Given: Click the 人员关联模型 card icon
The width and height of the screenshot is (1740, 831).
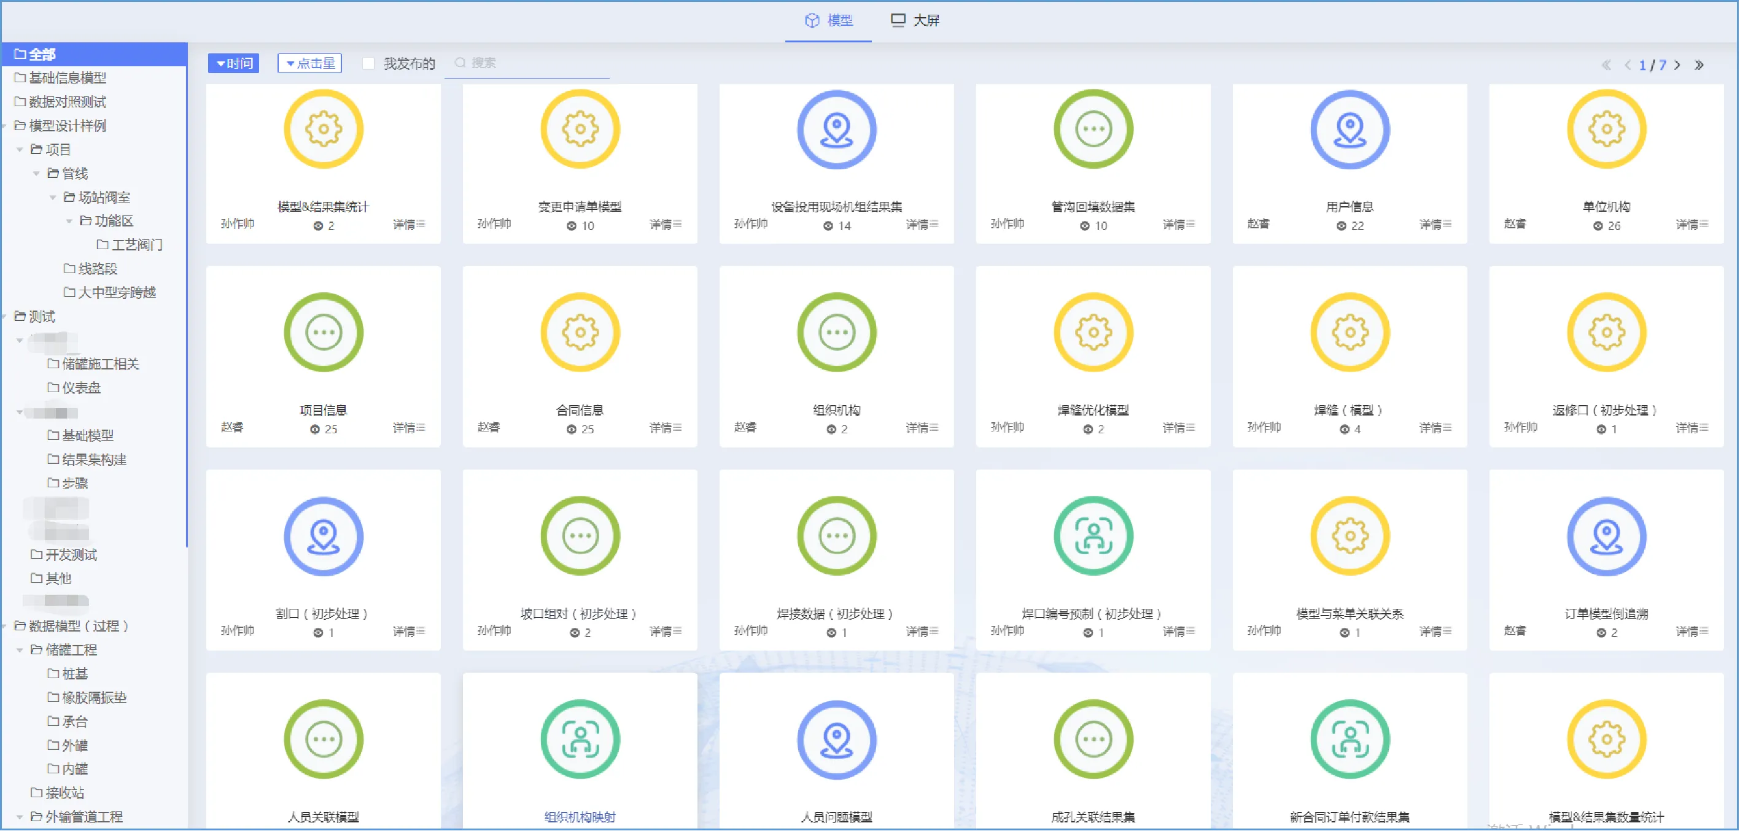Looking at the screenshot, I should [324, 739].
